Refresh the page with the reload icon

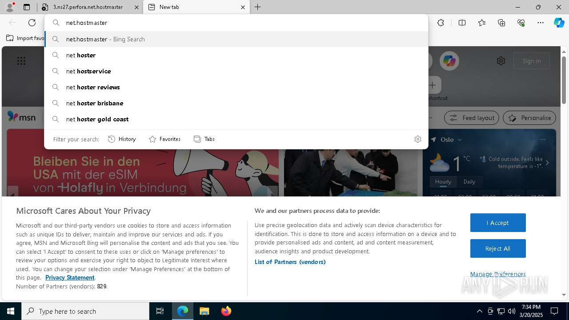(x=32, y=23)
